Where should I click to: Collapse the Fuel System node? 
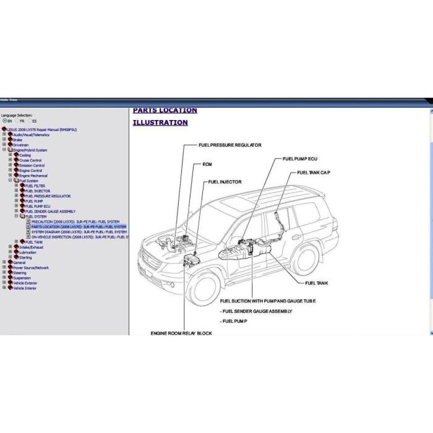pos(11,180)
